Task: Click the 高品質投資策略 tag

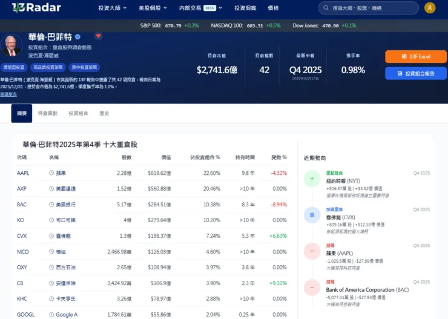Action: point(48,67)
